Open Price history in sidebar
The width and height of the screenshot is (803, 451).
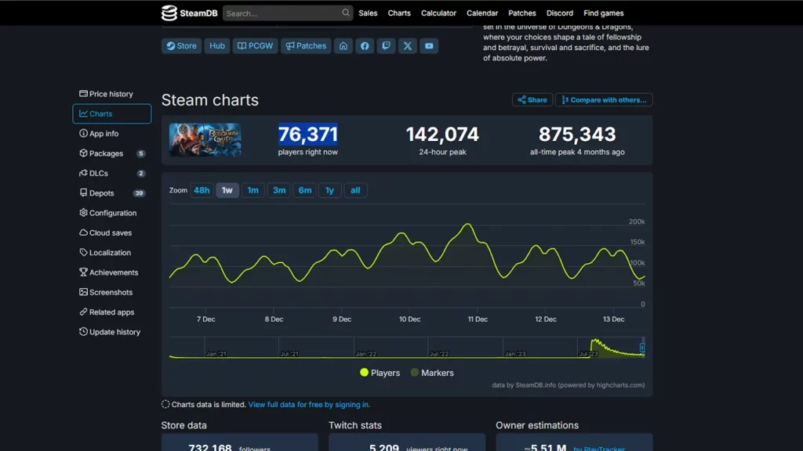click(x=111, y=94)
